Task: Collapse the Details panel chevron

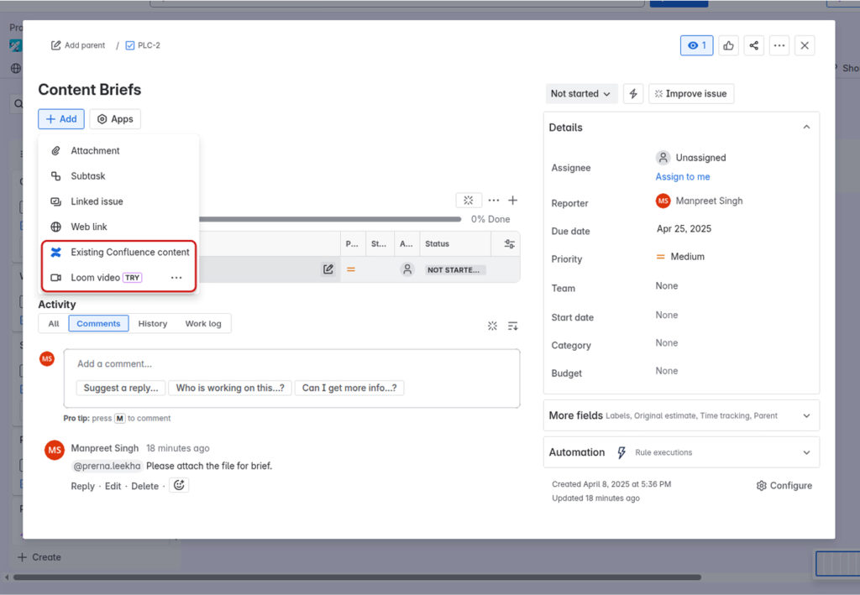Action: point(806,127)
